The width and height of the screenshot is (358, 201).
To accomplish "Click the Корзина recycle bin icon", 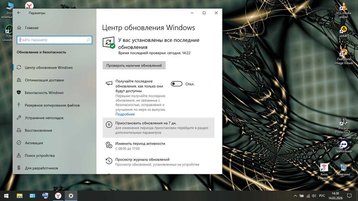I will [343, 170].
